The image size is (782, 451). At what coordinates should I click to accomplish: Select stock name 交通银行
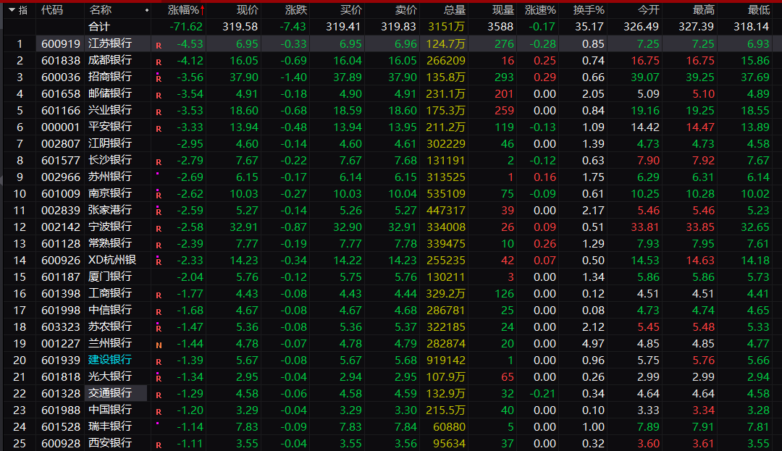(x=110, y=393)
